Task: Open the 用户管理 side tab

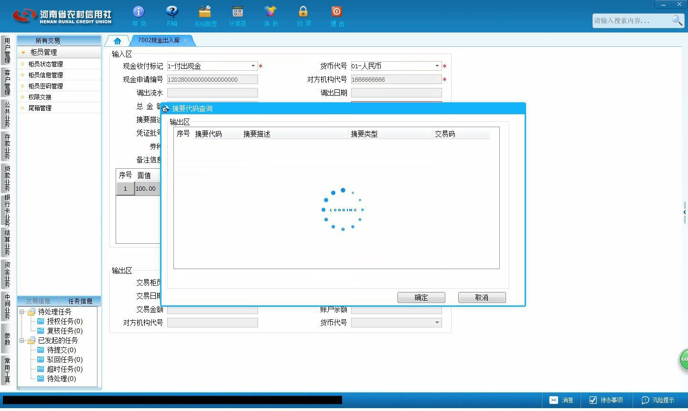Action: click(x=7, y=51)
